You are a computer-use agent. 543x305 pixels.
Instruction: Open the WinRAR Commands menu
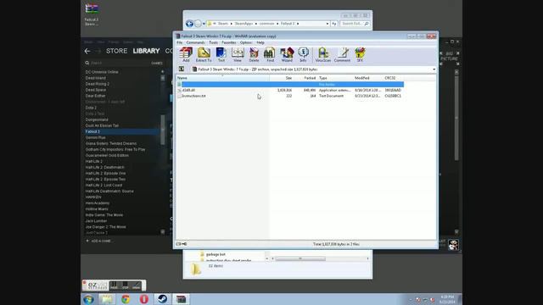point(195,42)
